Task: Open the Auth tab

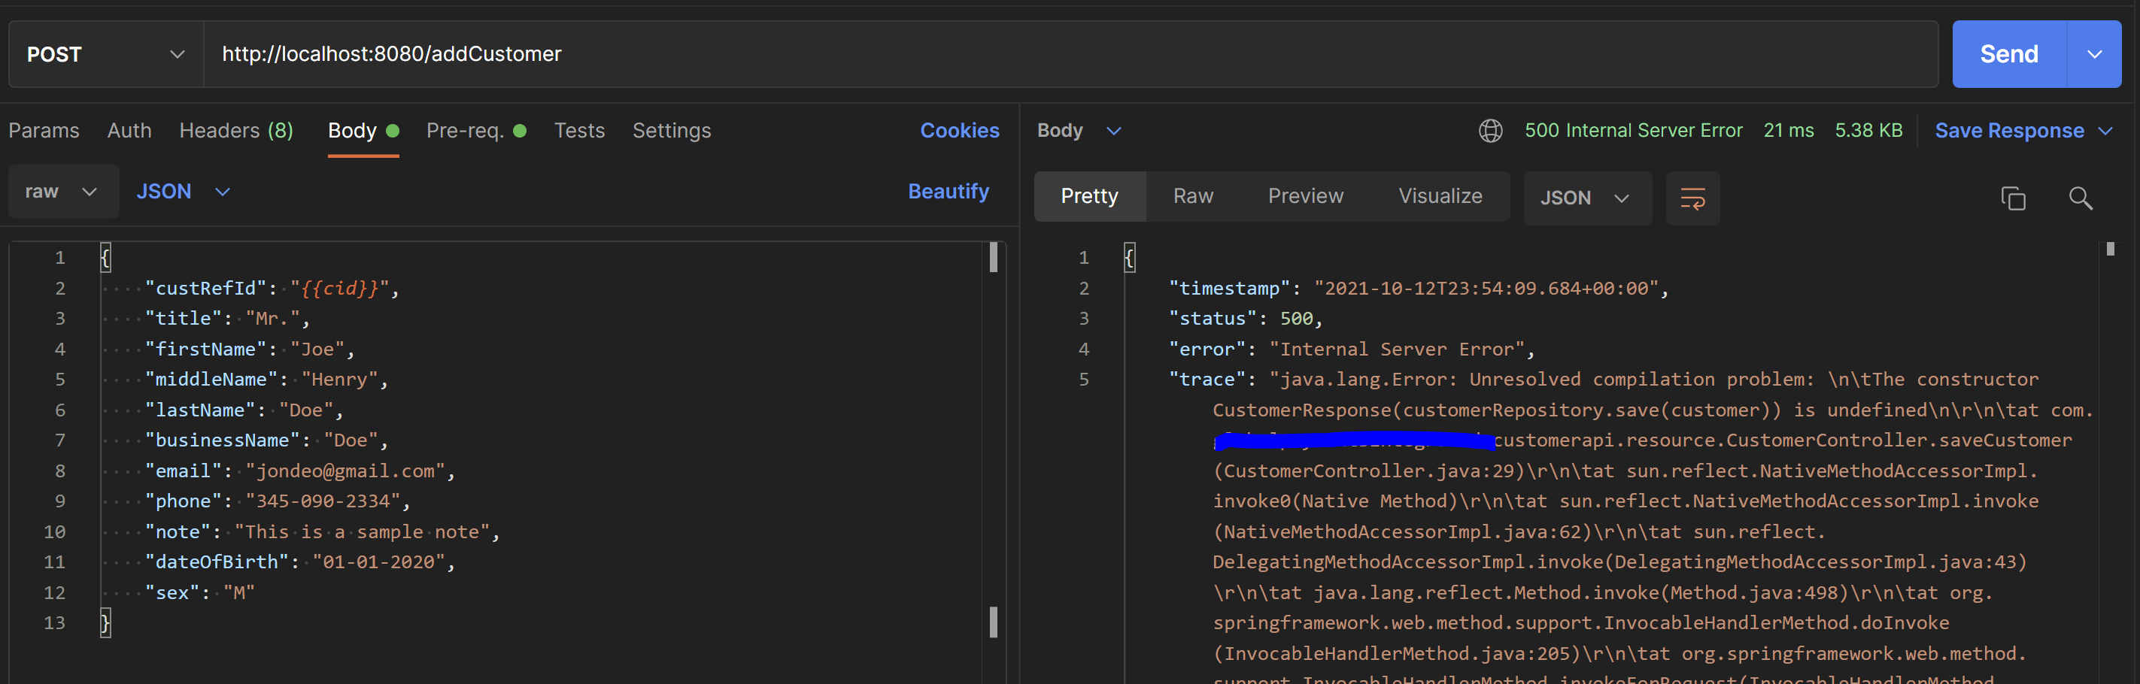Action: tap(129, 130)
